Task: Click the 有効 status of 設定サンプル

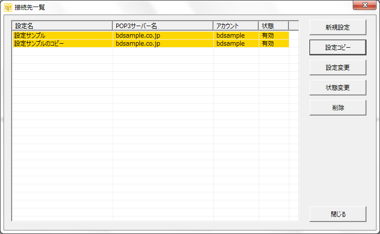Action: coord(268,36)
